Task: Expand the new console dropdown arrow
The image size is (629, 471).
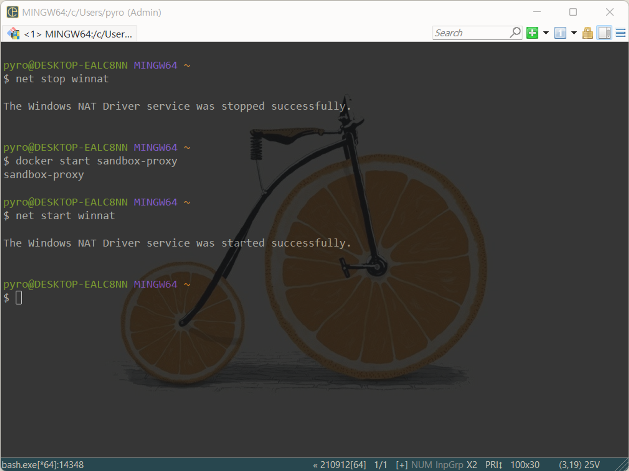Action: click(546, 33)
